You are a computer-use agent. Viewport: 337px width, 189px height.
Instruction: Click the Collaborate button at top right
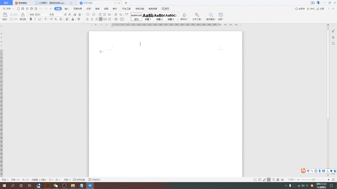pyautogui.click(x=310, y=9)
